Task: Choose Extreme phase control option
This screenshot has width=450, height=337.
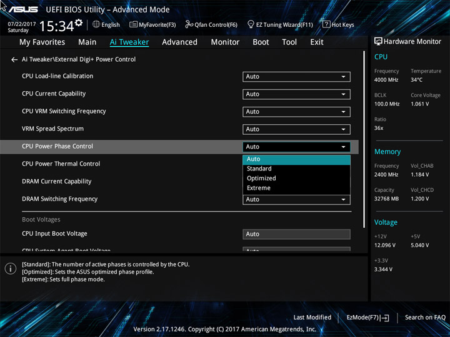Action: [x=296, y=188]
